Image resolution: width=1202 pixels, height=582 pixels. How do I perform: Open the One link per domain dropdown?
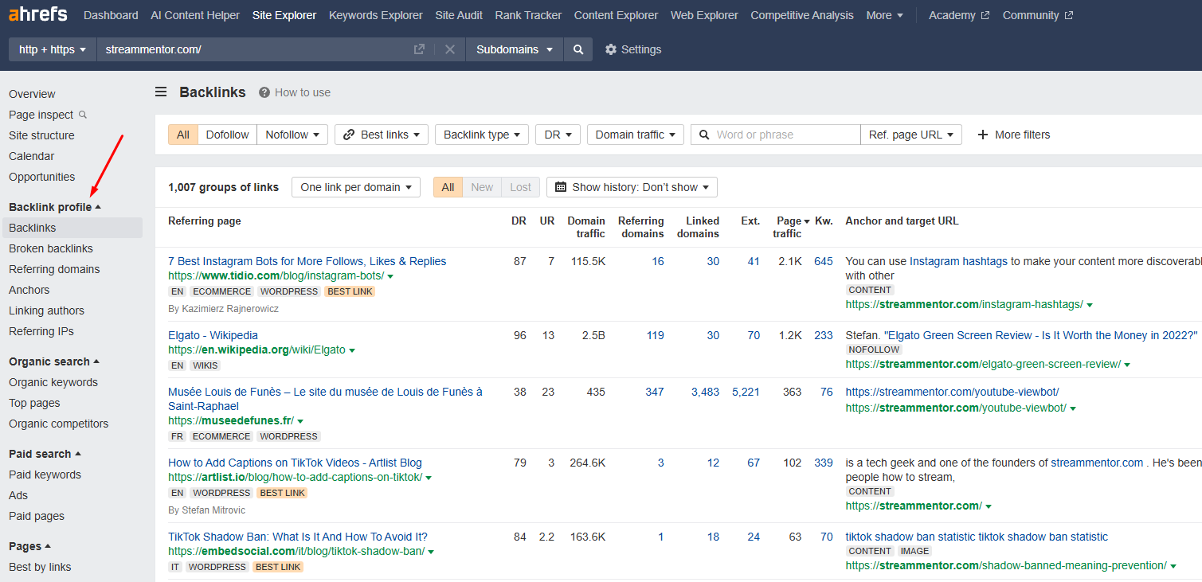point(356,187)
